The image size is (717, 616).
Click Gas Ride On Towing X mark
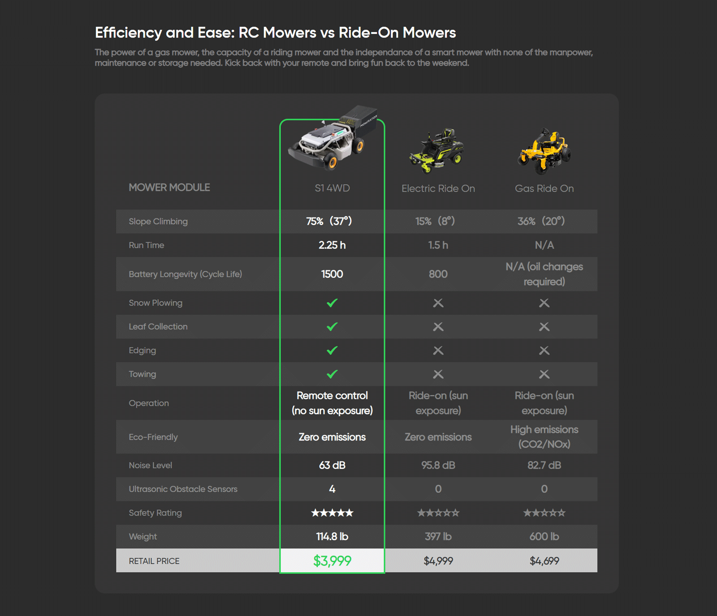coord(544,374)
